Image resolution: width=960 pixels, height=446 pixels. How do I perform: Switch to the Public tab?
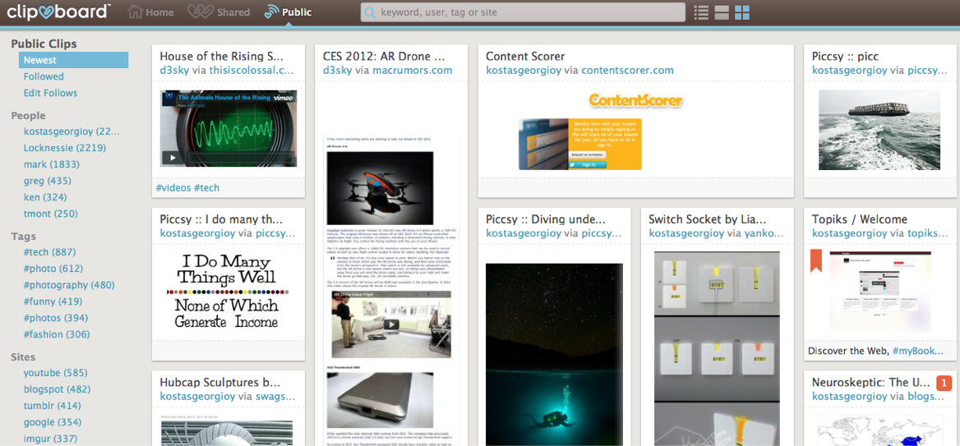click(288, 12)
